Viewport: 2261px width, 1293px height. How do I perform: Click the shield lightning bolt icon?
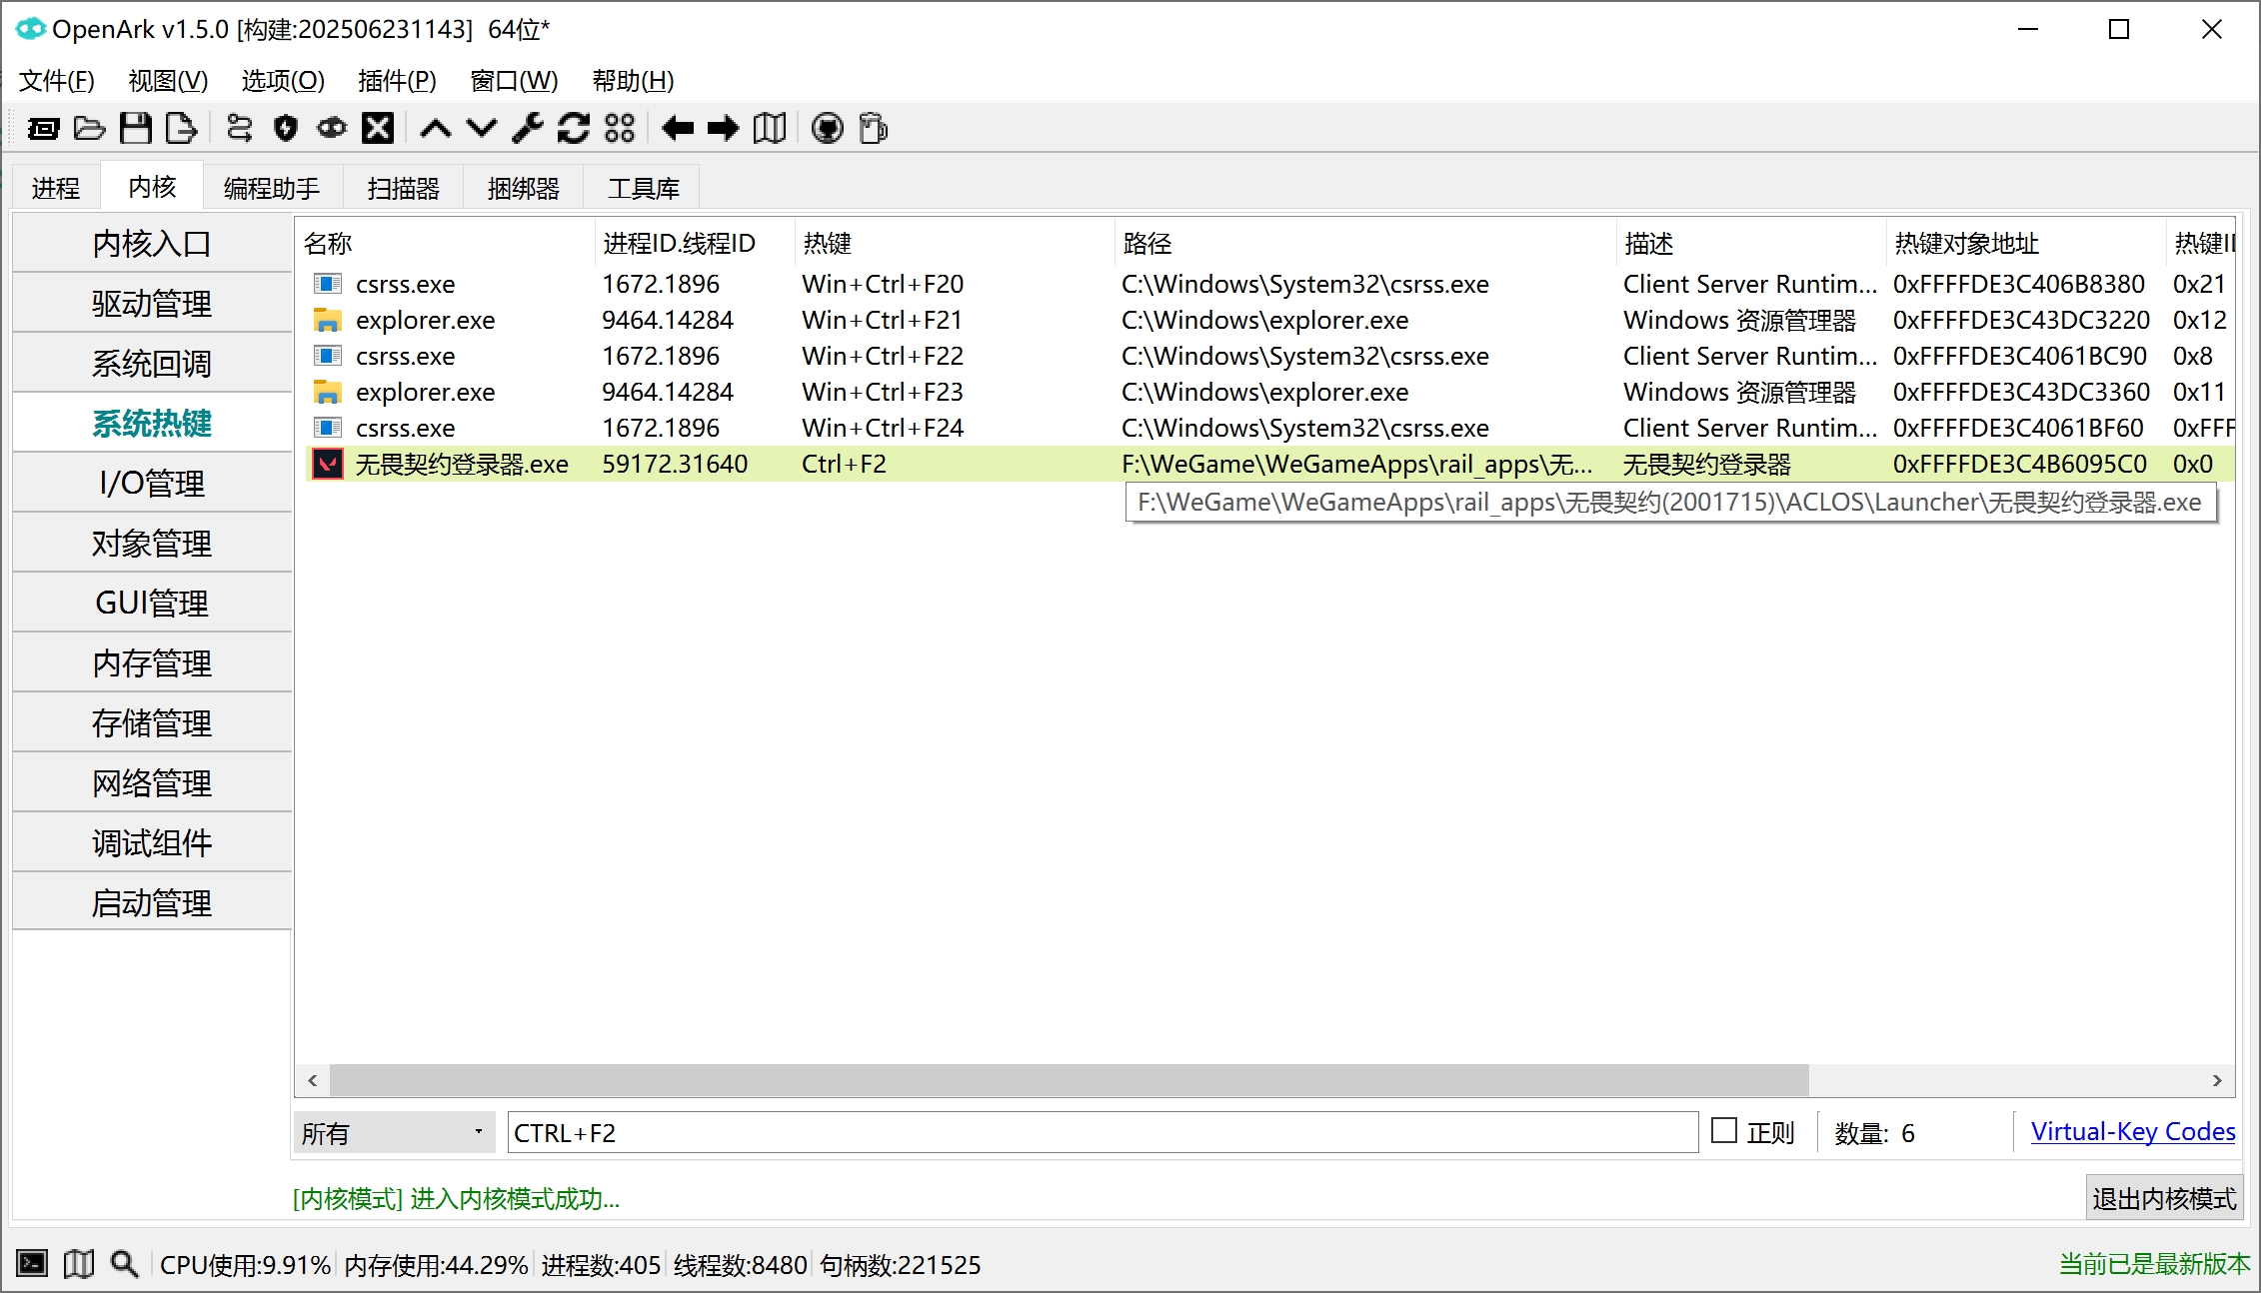286,128
